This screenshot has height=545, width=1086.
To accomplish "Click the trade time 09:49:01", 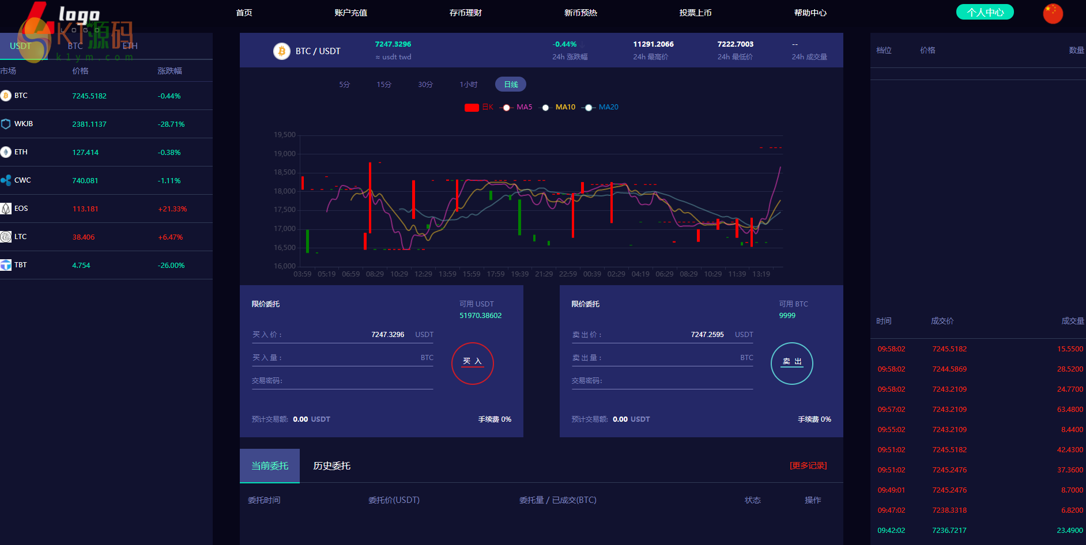I will click(x=891, y=490).
